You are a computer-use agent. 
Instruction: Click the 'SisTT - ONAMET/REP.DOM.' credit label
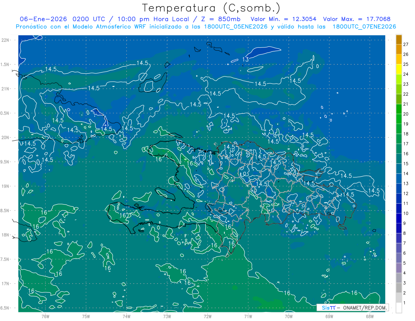[x=353, y=307]
